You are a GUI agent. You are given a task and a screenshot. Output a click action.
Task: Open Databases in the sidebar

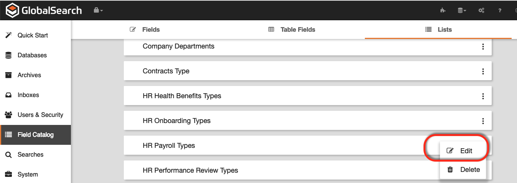32,55
